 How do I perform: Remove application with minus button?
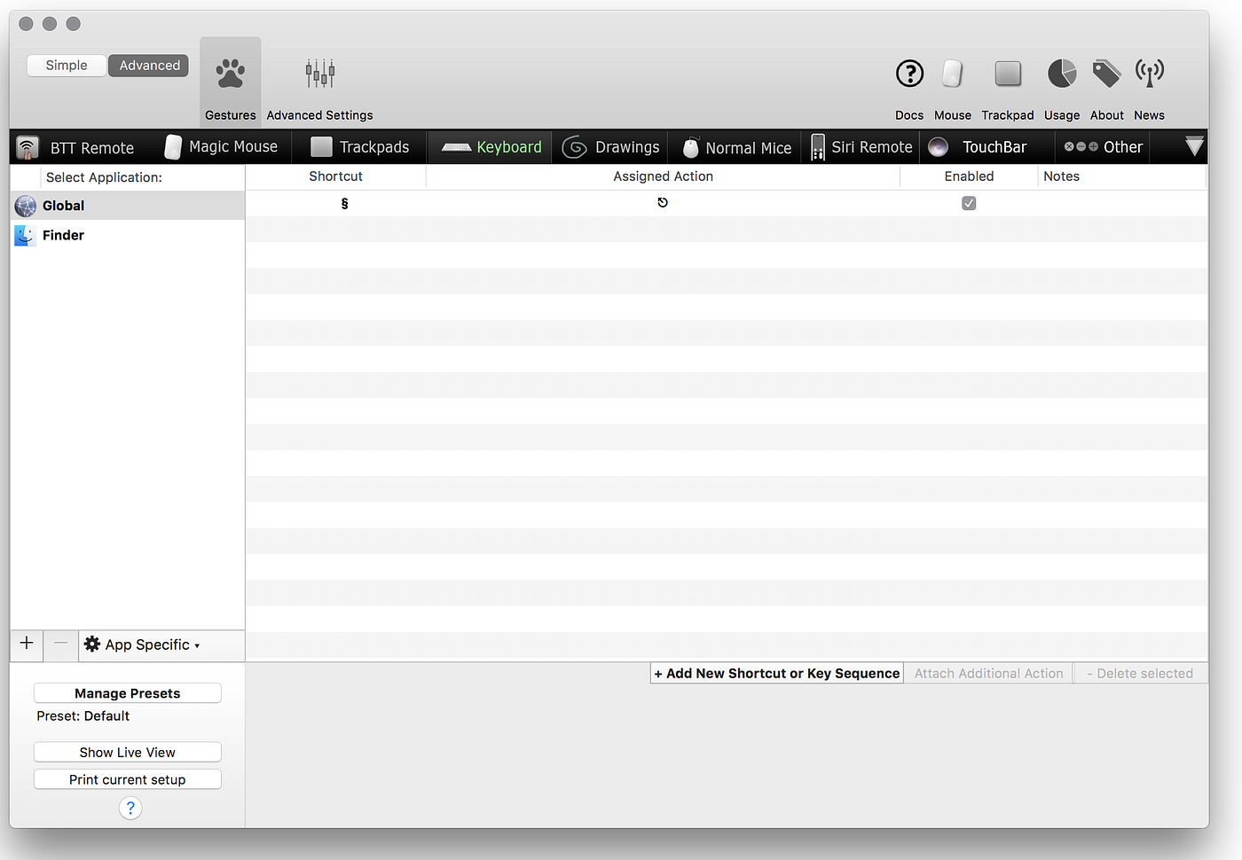coord(60,644)
